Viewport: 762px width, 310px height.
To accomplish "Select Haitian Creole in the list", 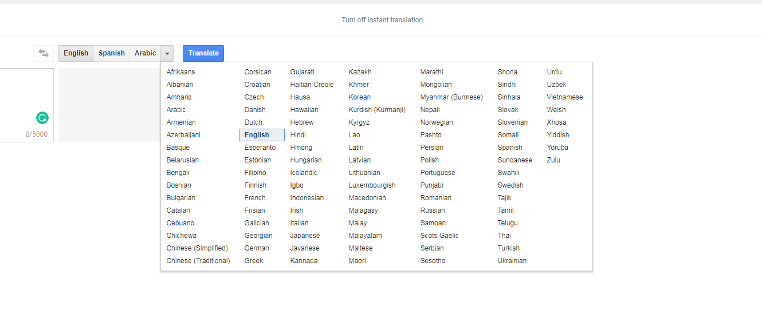I will point(312,85).
